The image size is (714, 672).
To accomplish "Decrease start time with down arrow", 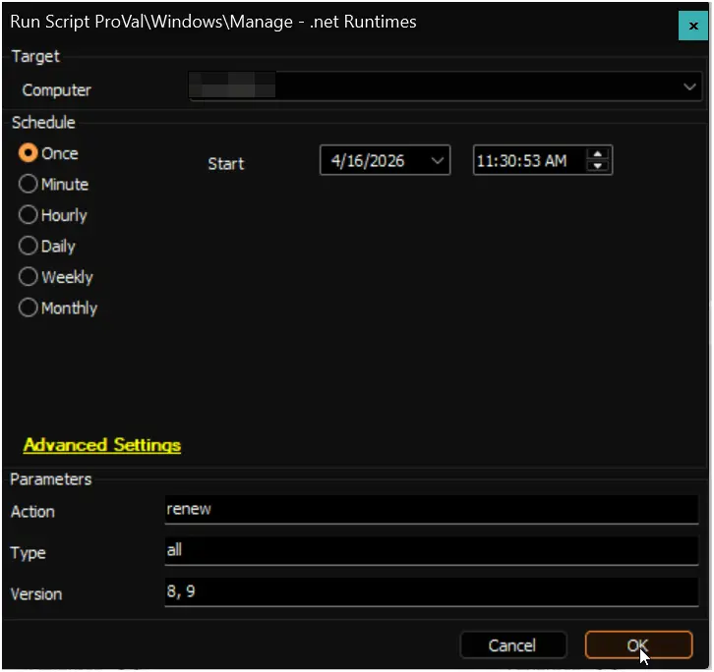I will coord(597,166).
